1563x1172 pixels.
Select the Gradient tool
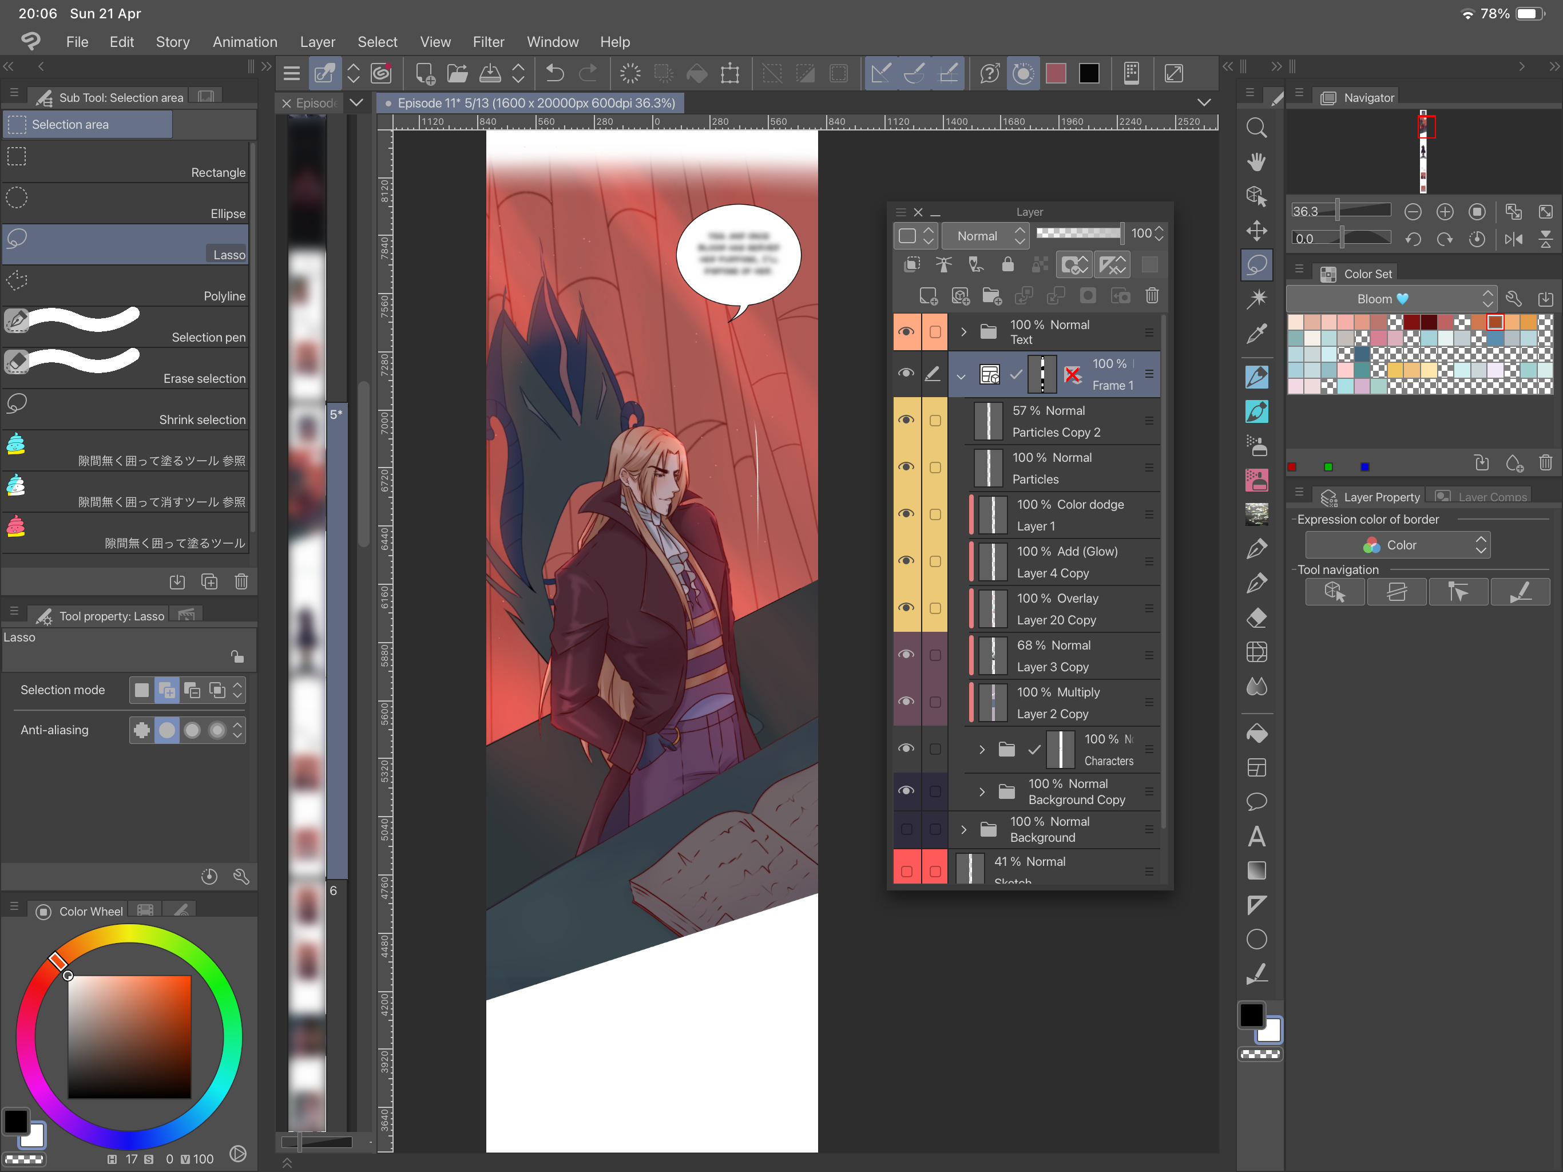coord(1256,870)
